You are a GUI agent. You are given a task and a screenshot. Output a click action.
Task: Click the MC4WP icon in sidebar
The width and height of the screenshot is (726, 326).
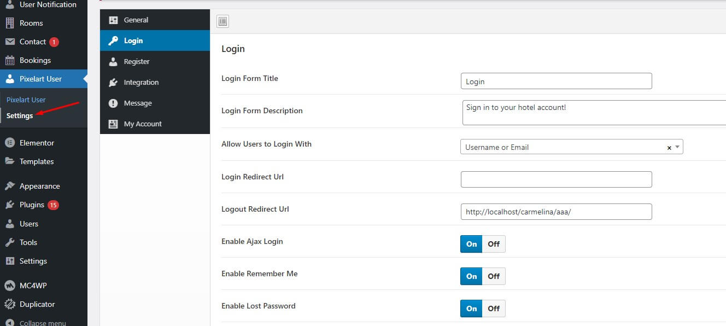pos(10,286)
